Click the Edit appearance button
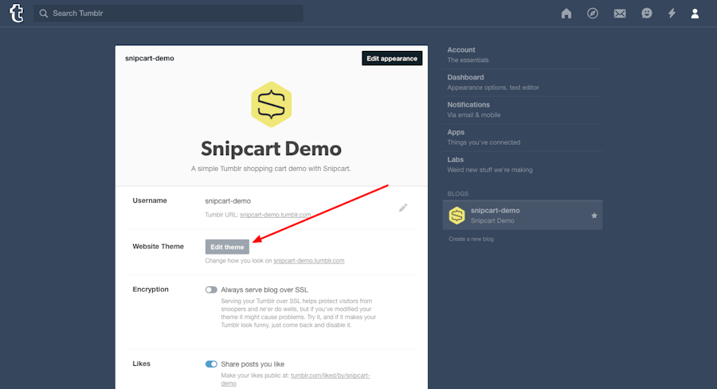Image resolution: width=717 pixels, height=389 pixels. click(392, 58)
